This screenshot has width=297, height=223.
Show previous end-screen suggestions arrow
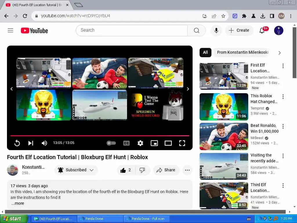pyautogui.click(x=12, y=89)
